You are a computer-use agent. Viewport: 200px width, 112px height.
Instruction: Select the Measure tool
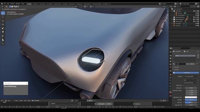tap(3, 40)
